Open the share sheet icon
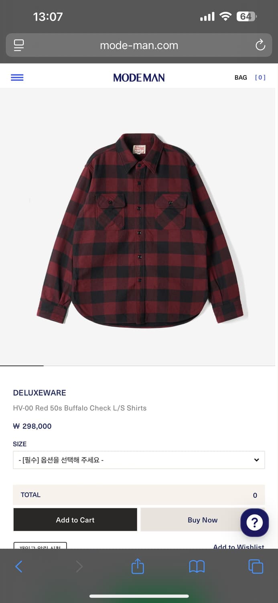The width and height of the screenshot is (278, 603). pyautogui.click(x=138, y=566)
